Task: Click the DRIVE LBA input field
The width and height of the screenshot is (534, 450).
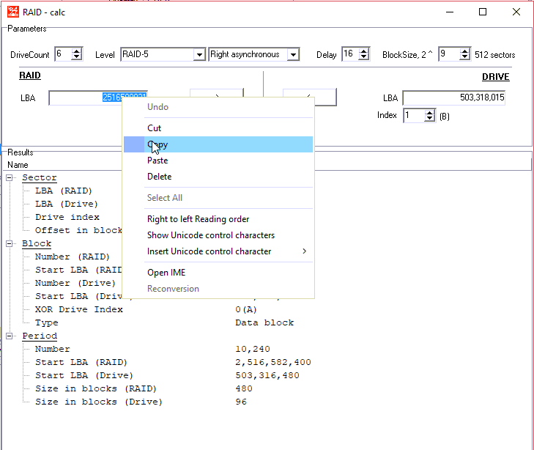Action: 453,98
